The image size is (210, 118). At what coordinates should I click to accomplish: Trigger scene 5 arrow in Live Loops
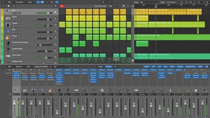tap(89, 59)
